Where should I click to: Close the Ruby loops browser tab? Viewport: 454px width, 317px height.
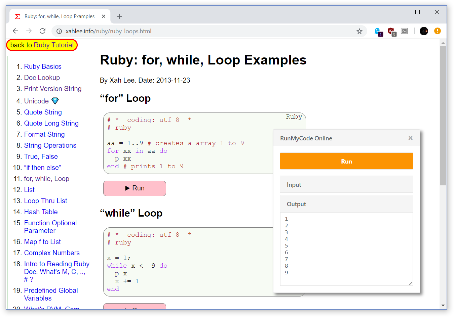[104, 16]
